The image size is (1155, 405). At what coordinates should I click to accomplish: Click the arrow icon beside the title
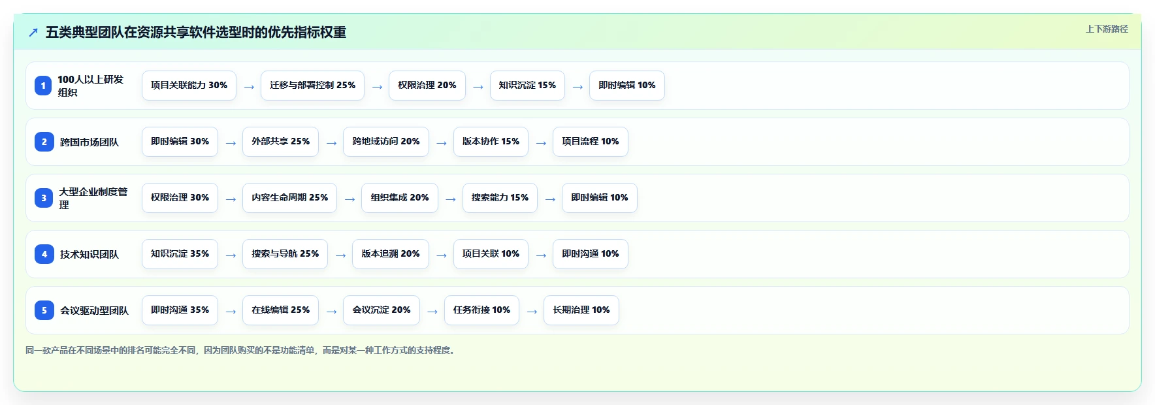pos(33,32)
